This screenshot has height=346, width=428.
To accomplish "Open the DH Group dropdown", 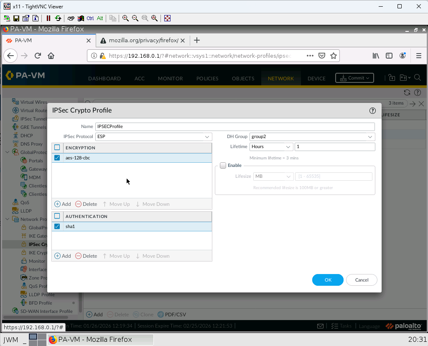I will coord(312,137).
